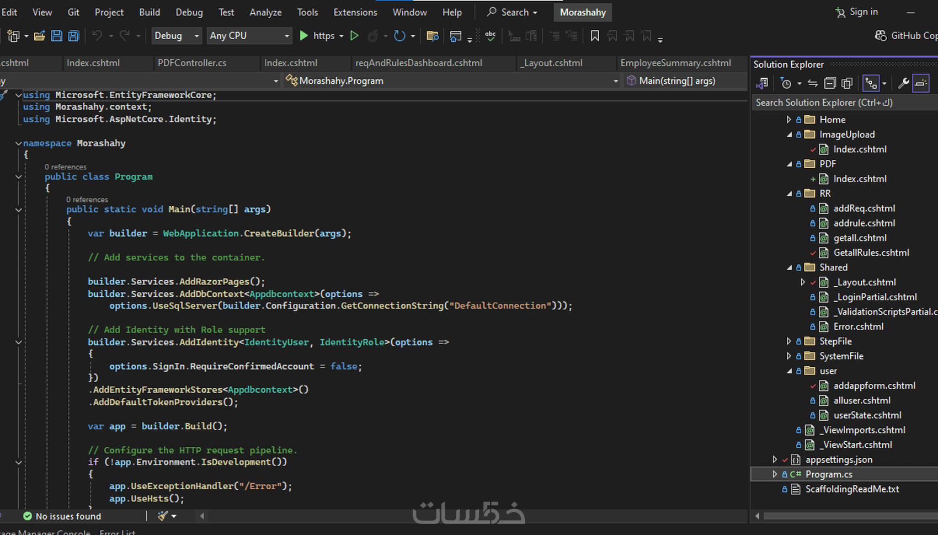Open the https launch profile dropdown arrow
Viewport: 938px width, 535px height.
[x=342, y=36]
